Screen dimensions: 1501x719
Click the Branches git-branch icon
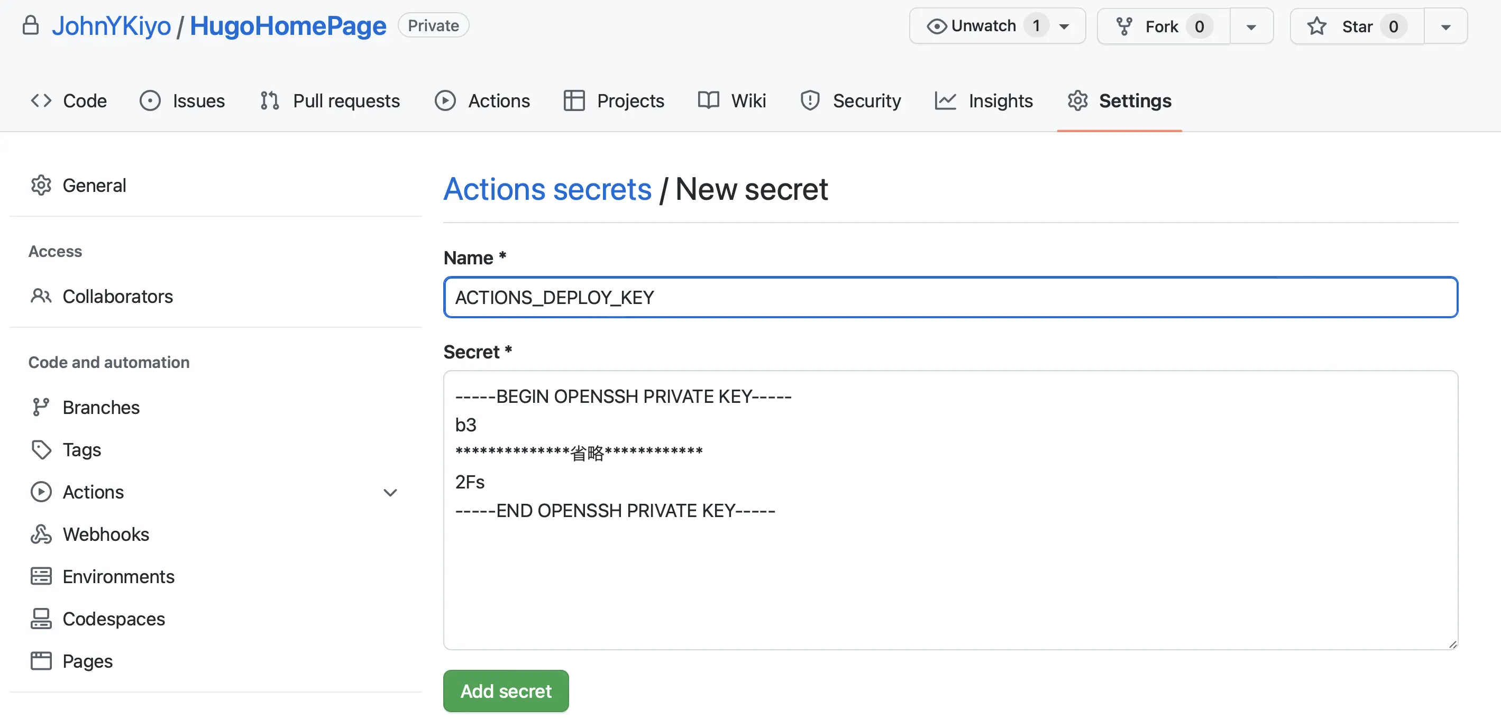coord(41,407)
